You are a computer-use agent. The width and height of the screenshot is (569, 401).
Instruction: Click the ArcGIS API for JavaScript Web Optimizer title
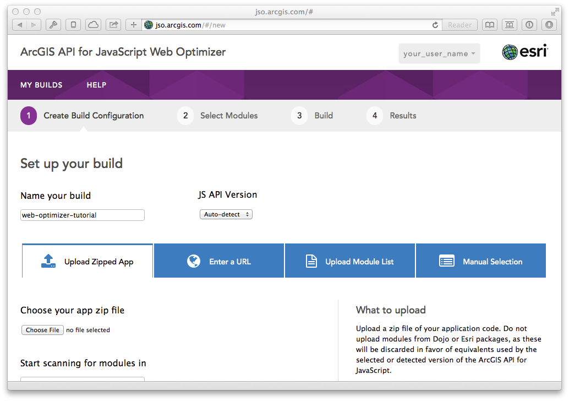pyautogui.click(x=123, y=52)
